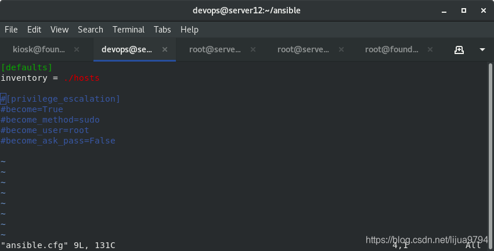Open the Edit menu
The width and height of the screenshot is (494, 251).
pyautogui.click(x=34, y=30)
